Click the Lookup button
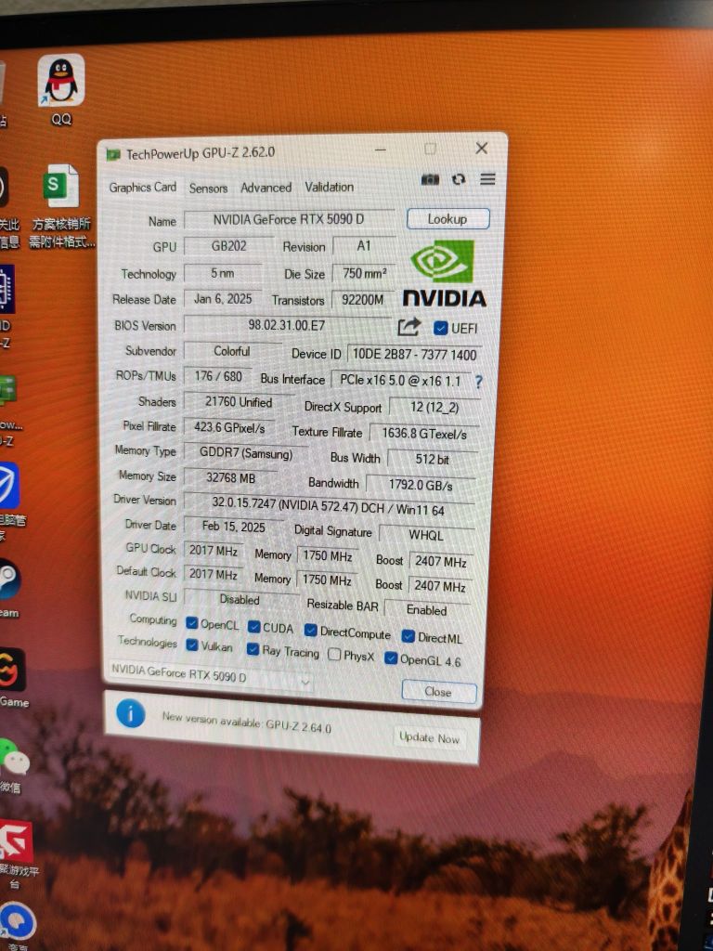The width and height of the screenshot is (713, 951). click(447, 219)
